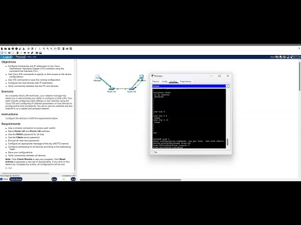Switch to Logical workspace view
This screenshot has height=225, width=301.
(6, 57)
